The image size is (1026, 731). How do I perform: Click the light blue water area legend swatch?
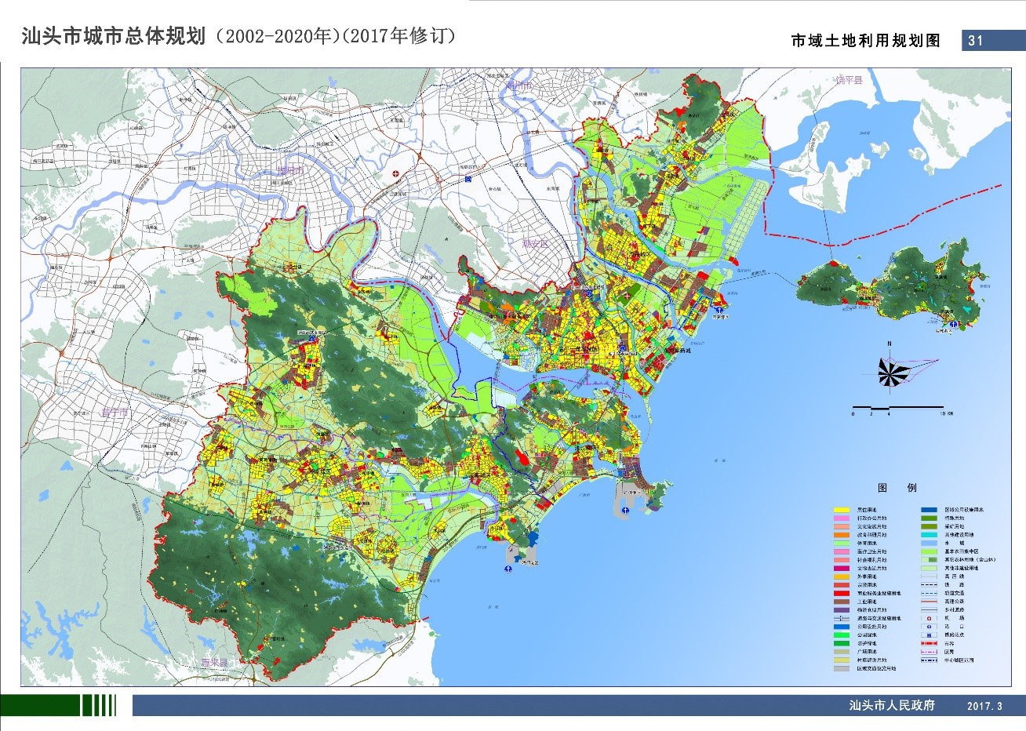(x=930, y=543)
